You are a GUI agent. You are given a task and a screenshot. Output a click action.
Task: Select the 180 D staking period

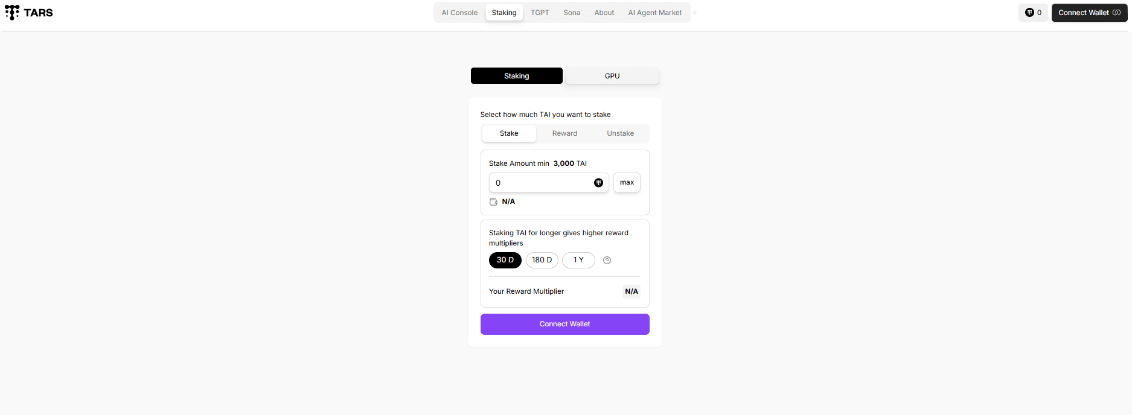pyautogui.click(x=542, y=260)
